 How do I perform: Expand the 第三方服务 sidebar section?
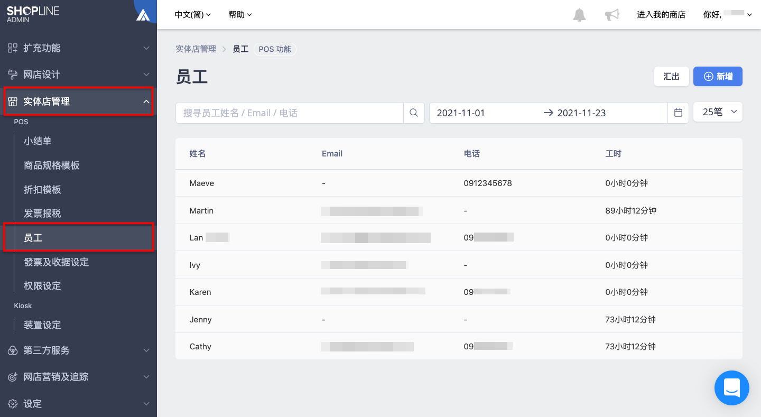78,350
